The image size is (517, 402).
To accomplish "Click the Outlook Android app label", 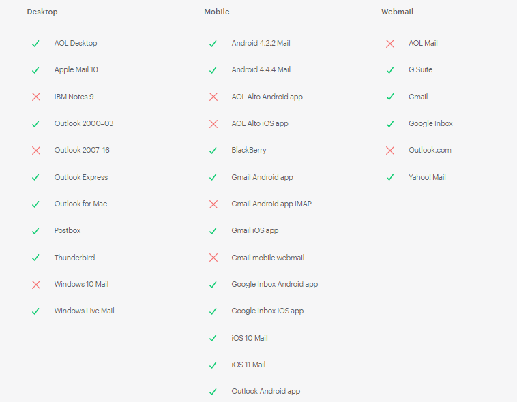I will (265, 391).
